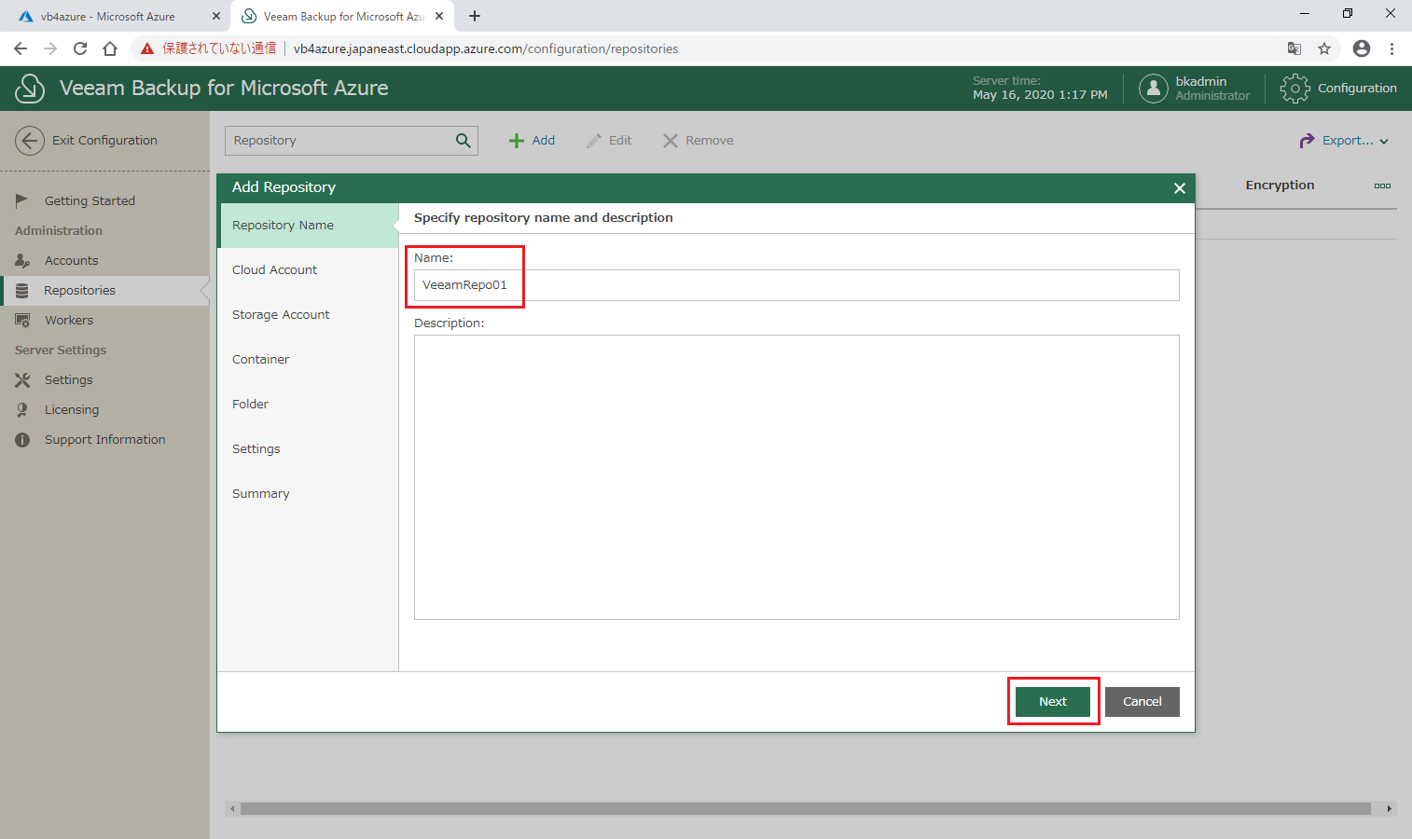Click the Exit Configuration link
Image resolution: width=1412 pixels, height=839 pixels.
[104, 141]
